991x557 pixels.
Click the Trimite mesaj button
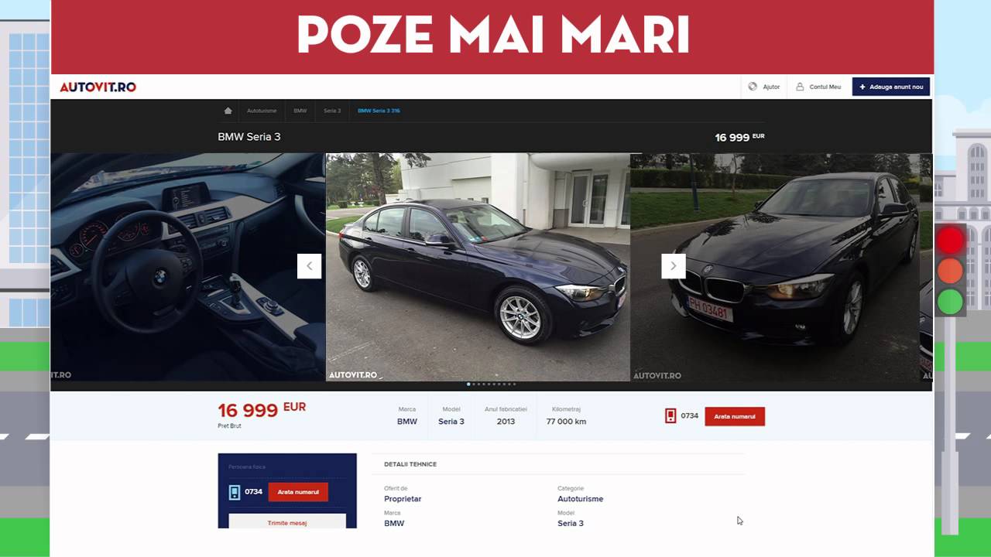tap(287, 521)
